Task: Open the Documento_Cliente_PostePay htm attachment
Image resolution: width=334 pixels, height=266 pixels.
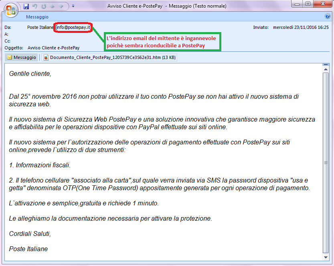Action: click(109, 57)
